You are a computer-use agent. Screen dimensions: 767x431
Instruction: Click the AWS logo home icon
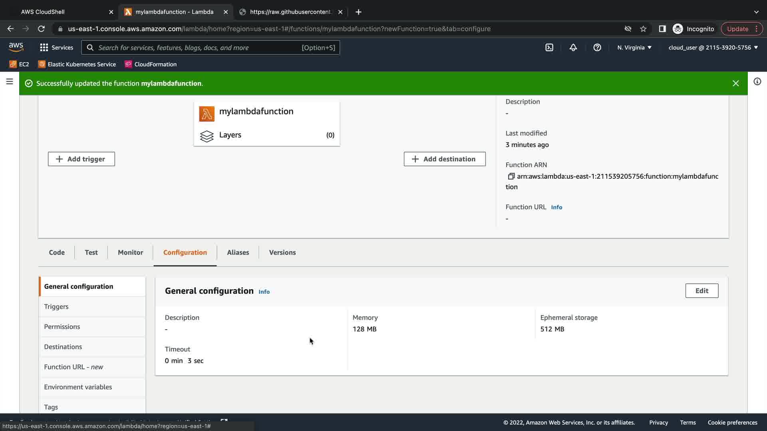(x=16, y=47)
